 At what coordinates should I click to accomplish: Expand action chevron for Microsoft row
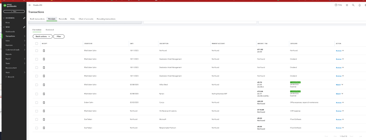click(x=343, y=119)
